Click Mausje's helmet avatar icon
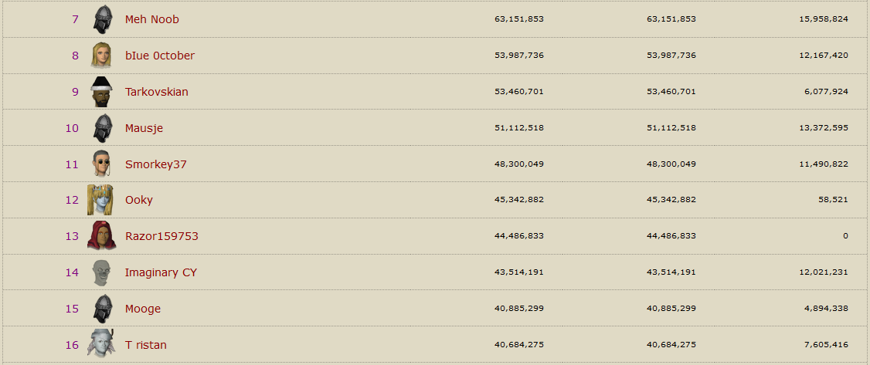 (101, 128)
